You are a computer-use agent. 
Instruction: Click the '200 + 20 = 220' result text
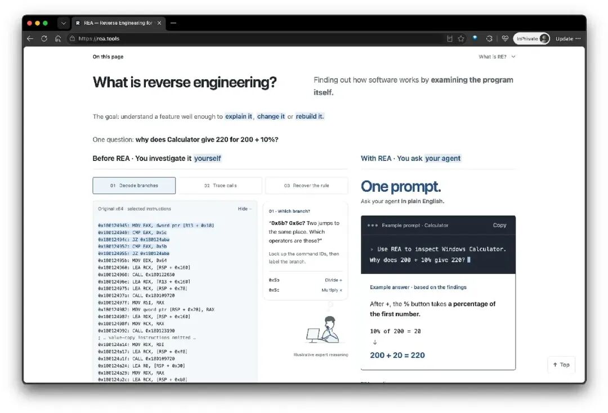[397, 355]
